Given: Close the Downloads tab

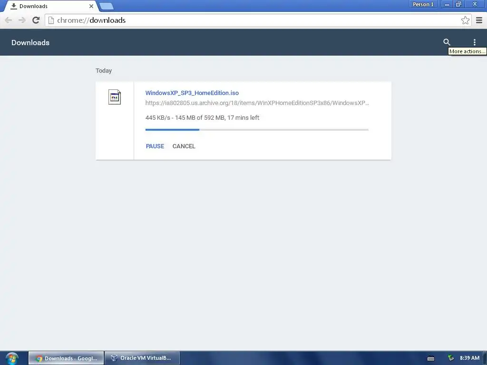Looking at the screenshot, I should click(x=91, y=6).
